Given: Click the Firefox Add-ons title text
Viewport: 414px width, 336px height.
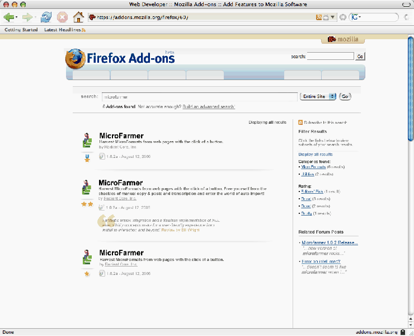Looking at the screenshot, I should 130,58.
